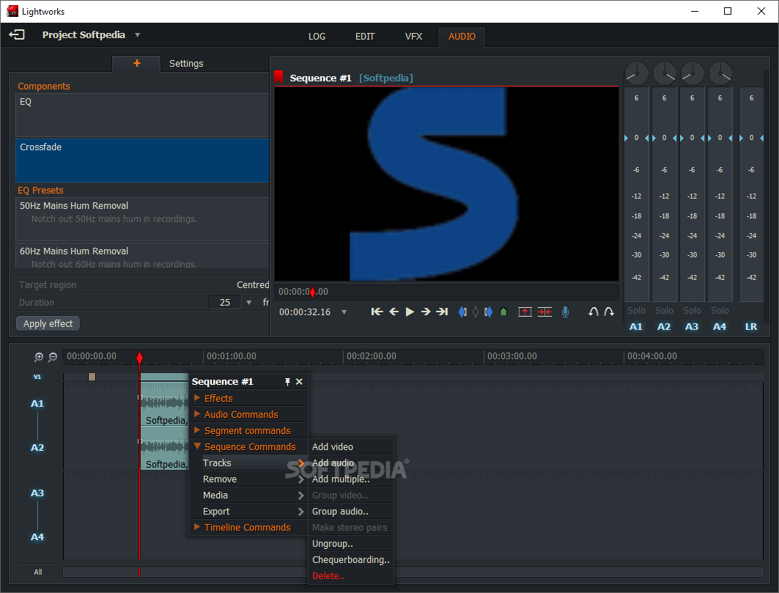Click the A1 pan knob
Image resolution: width=779 pixels, height=593 pixels.
click(636, 74)
